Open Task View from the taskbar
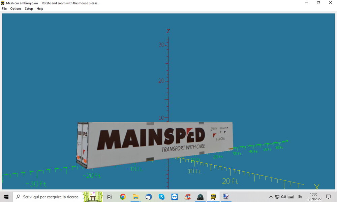 (x=110, y=197)
